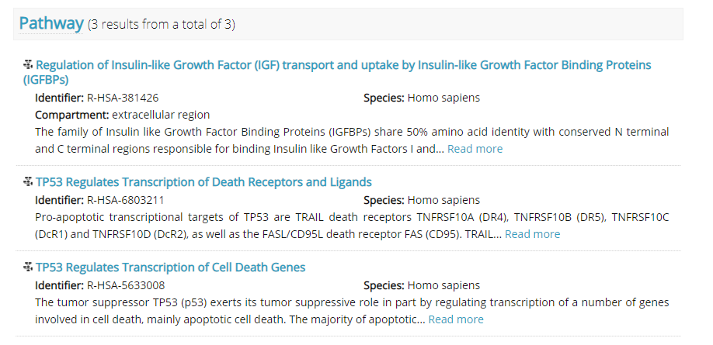Click Homo sapiens species for the Cell Death Genes pathway
Image resolution: width=713 pixels, height=345 pixels.
coord(443,286)
